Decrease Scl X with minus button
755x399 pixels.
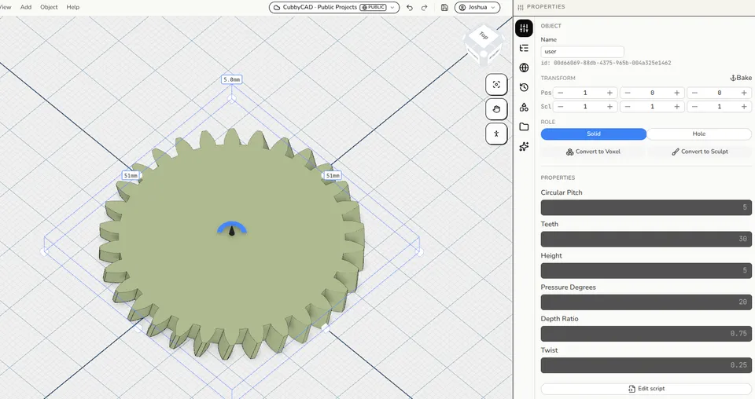pyautogui.click(x=560, y=107)
